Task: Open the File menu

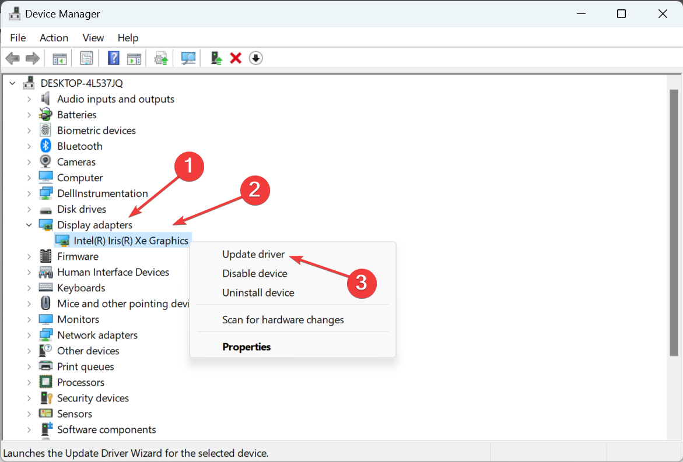Action: click(x=18, y=38)
